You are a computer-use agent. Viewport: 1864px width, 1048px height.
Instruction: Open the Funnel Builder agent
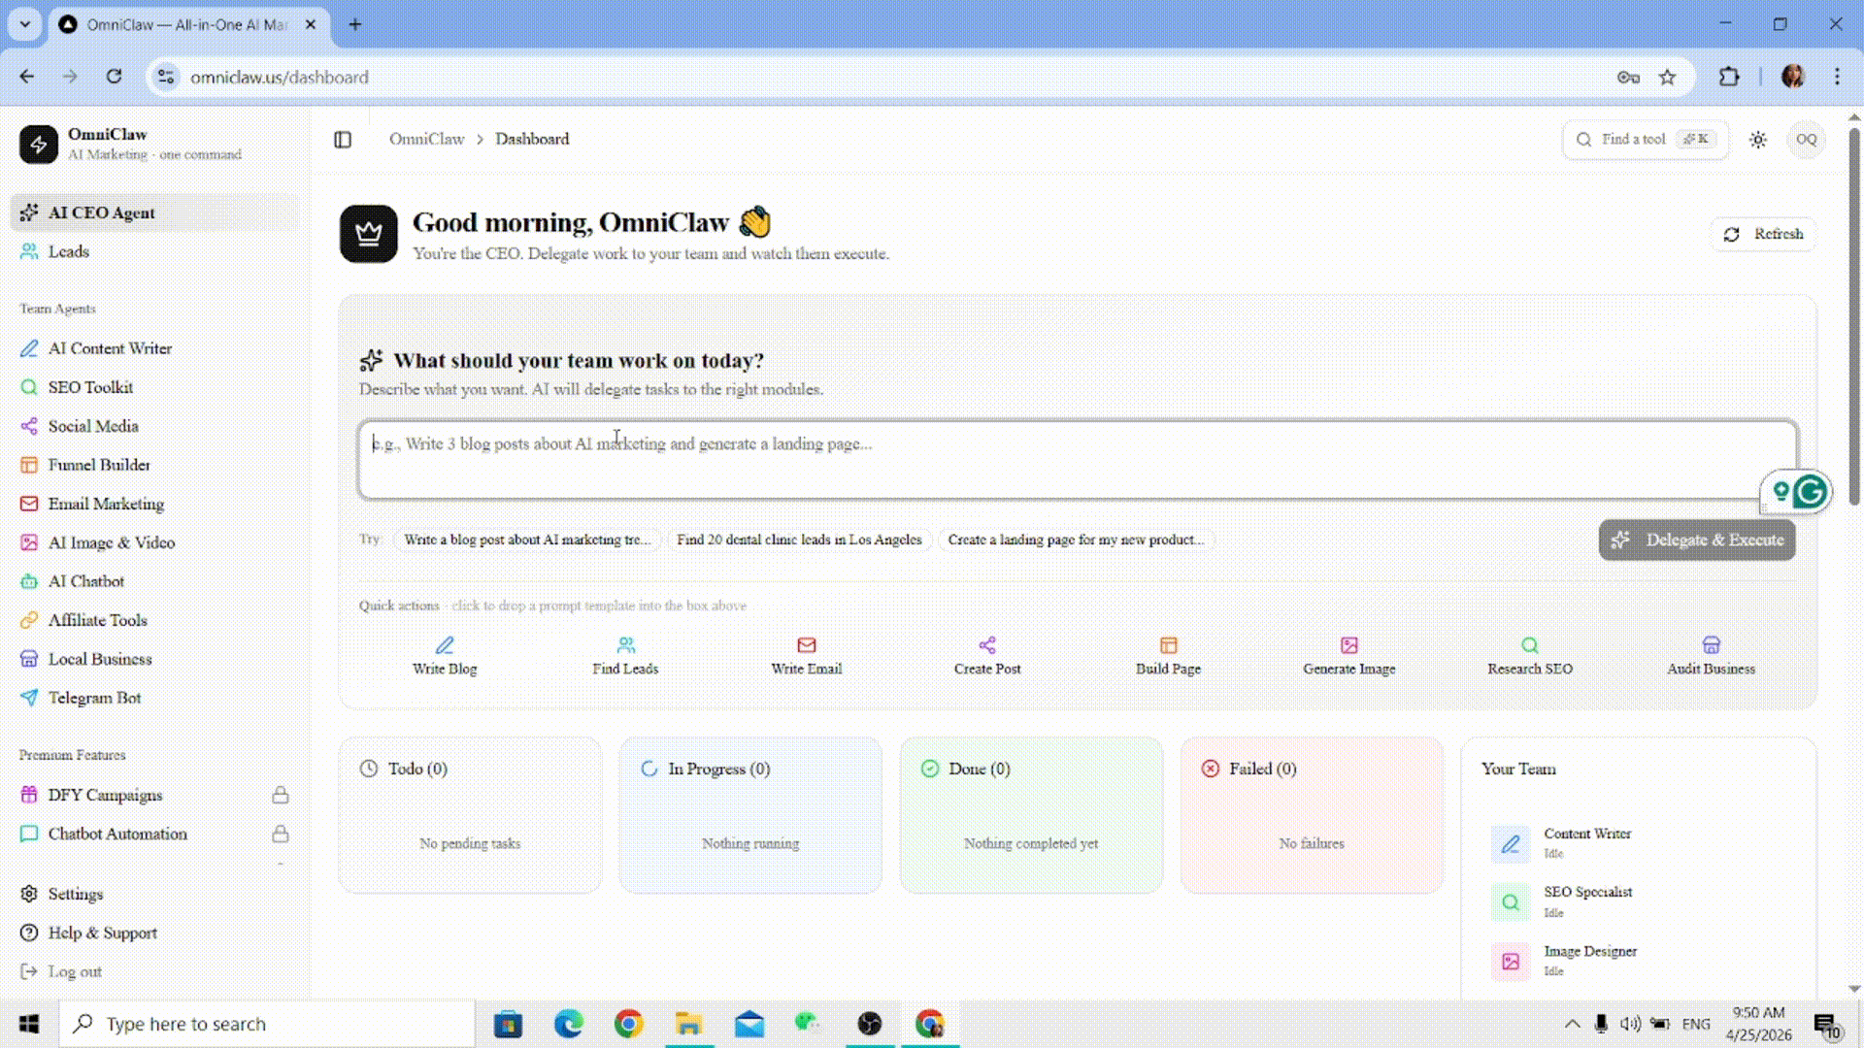pyautogui.click(x=155, y=465)
